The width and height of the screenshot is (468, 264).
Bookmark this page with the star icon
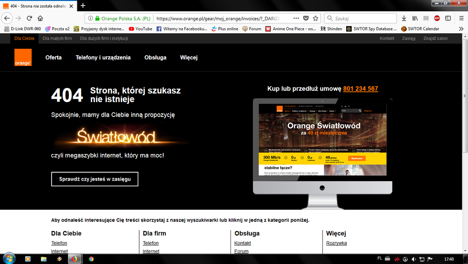(x=316, y=18)
